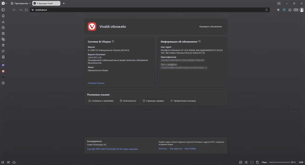Open the Wikipedia web panel
Screen dimensions: 305x165
[x=3, y=77]
